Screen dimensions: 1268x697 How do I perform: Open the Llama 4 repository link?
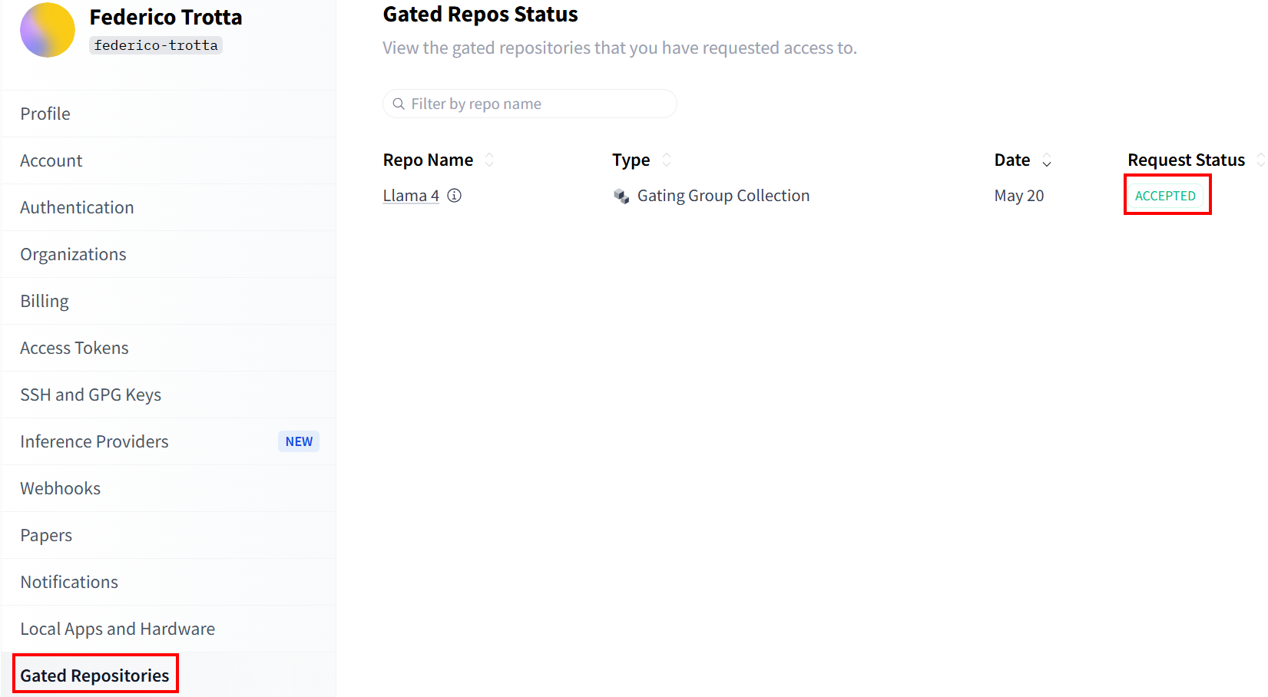410,195
